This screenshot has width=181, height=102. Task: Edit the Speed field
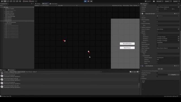click(168, 31)
